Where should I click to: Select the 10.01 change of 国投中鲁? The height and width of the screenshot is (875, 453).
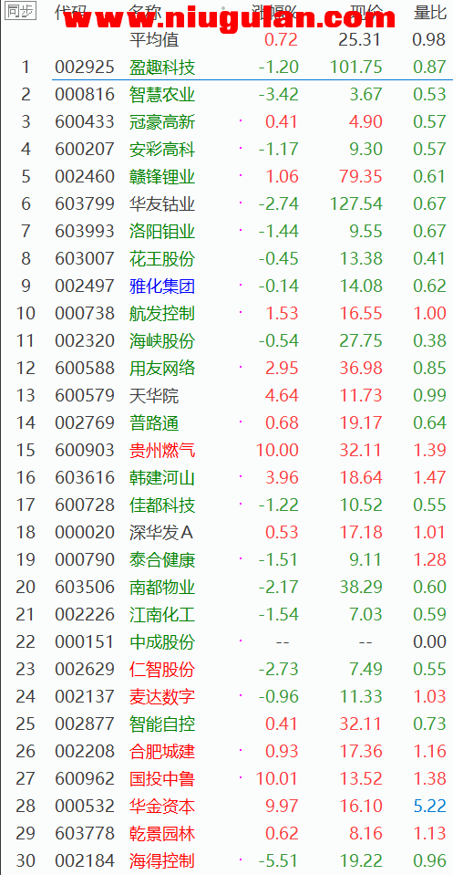tap(277, 778)
